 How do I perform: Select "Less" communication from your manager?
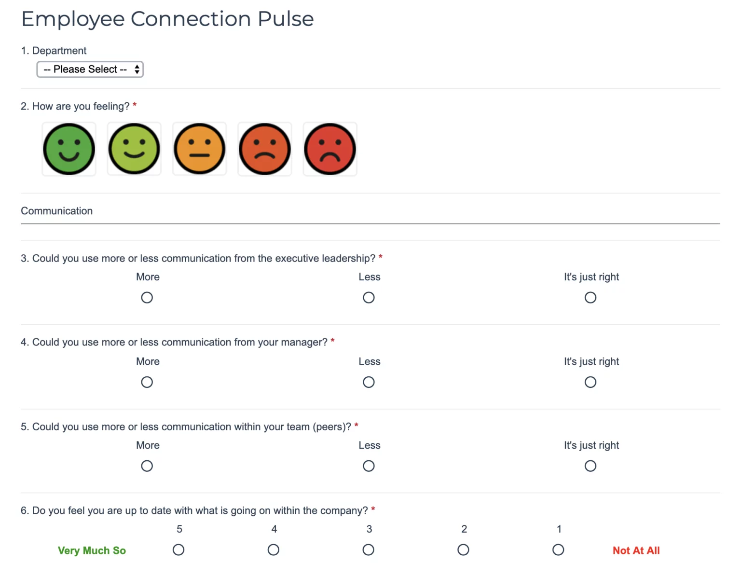click(369, 382)
